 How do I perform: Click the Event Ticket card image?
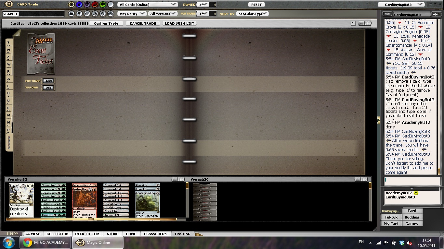pyautogui.click(x=41, y=54)
